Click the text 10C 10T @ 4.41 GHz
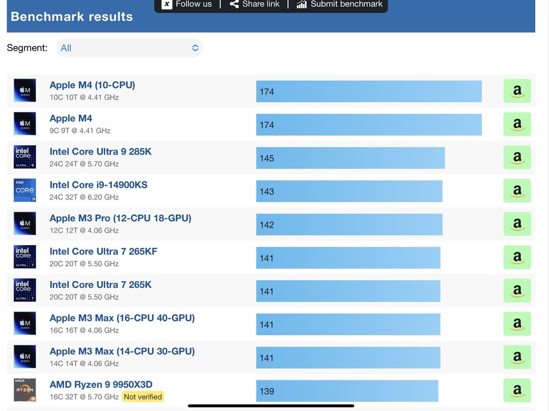Image resolution: width=549 pixels, height=411 pixels. 84,97
